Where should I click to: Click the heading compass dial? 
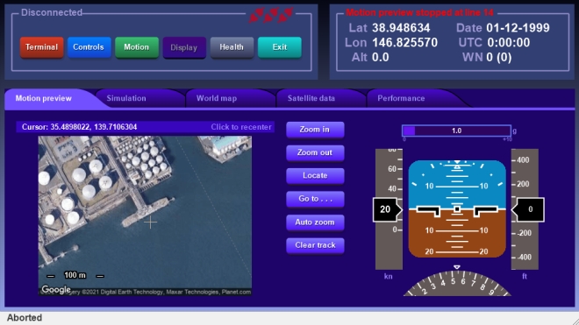point(457,283)
